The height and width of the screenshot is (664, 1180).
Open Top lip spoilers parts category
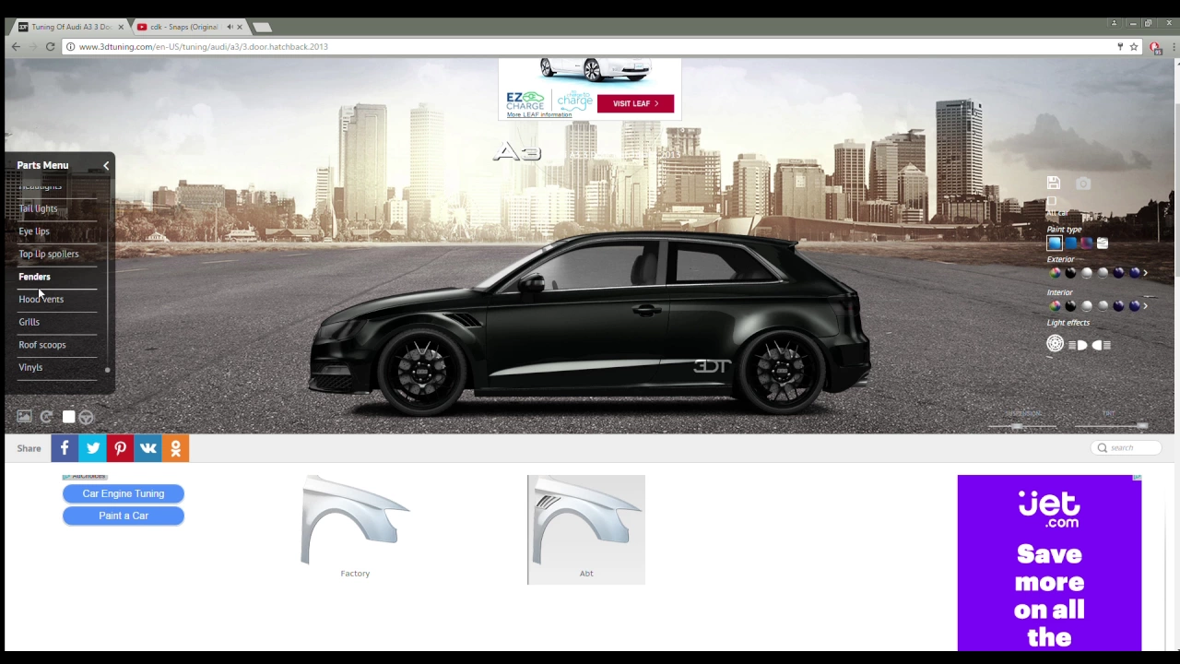coord(49,254)
